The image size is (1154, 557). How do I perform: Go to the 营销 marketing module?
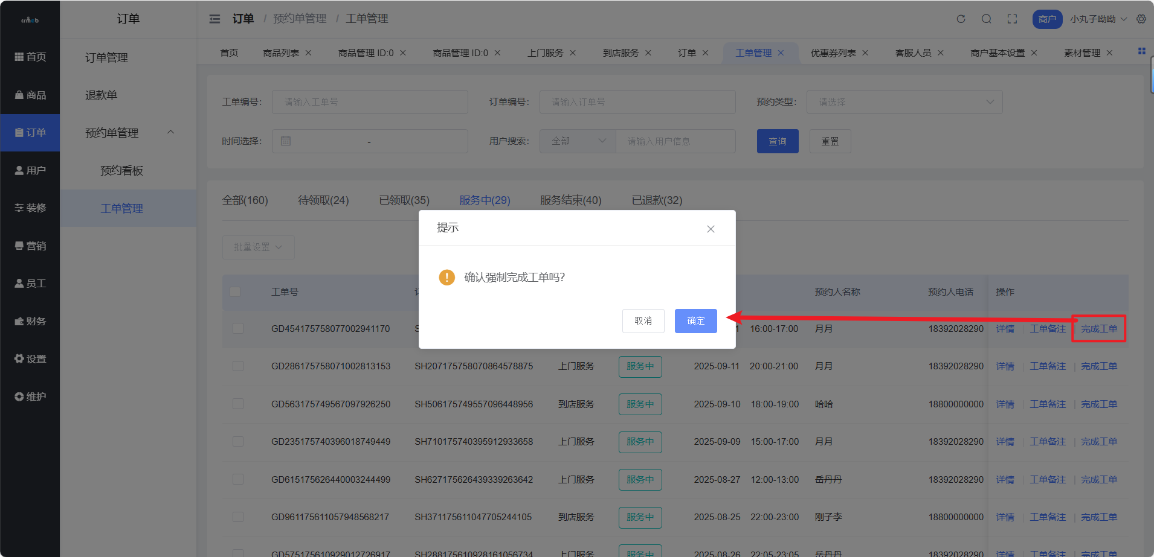point(30,245)
